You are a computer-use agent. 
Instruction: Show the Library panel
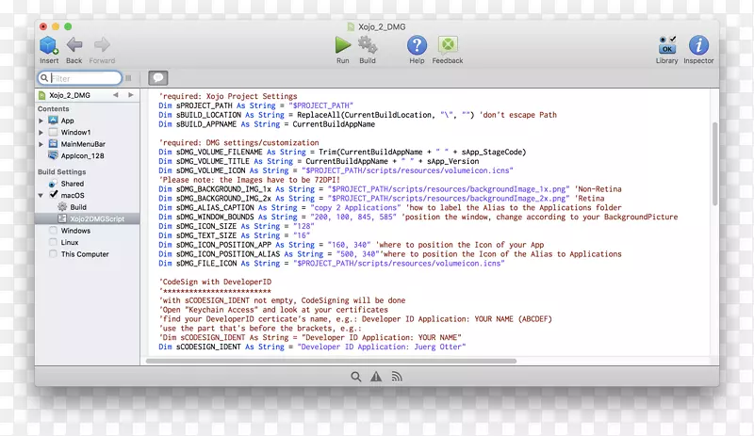point(666,44)
